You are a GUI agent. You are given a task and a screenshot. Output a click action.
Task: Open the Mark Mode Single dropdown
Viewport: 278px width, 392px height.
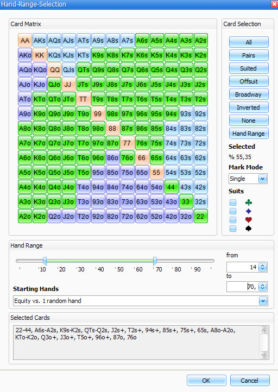click(x=262, y=179)
